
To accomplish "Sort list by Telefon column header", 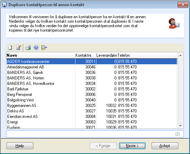I will 147,55.
